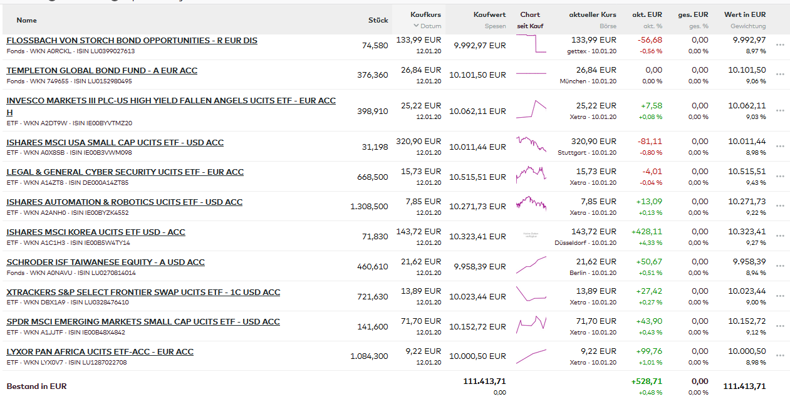This screenshot has height=399, width=790.
Task: Open more actions for Lyxor Pan Africa ETF
Action: [780, 356]
